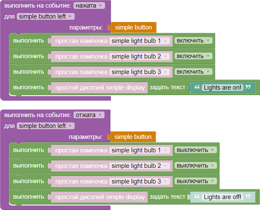Select the "простой дисплей simple display" block above "отжата"
The width and height of the screenshot is (260, 210).
click(99, 88)
